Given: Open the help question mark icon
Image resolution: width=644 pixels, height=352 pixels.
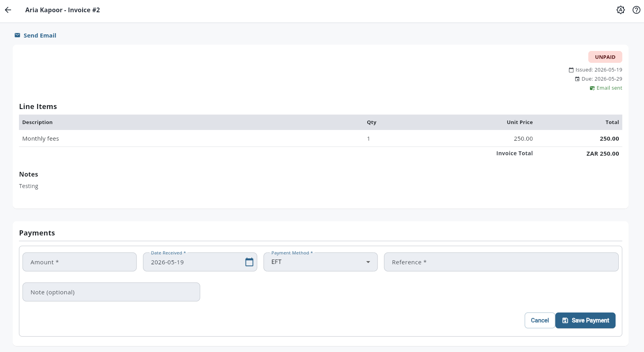Looking at the screenshot, I should [x=636, y=10].
